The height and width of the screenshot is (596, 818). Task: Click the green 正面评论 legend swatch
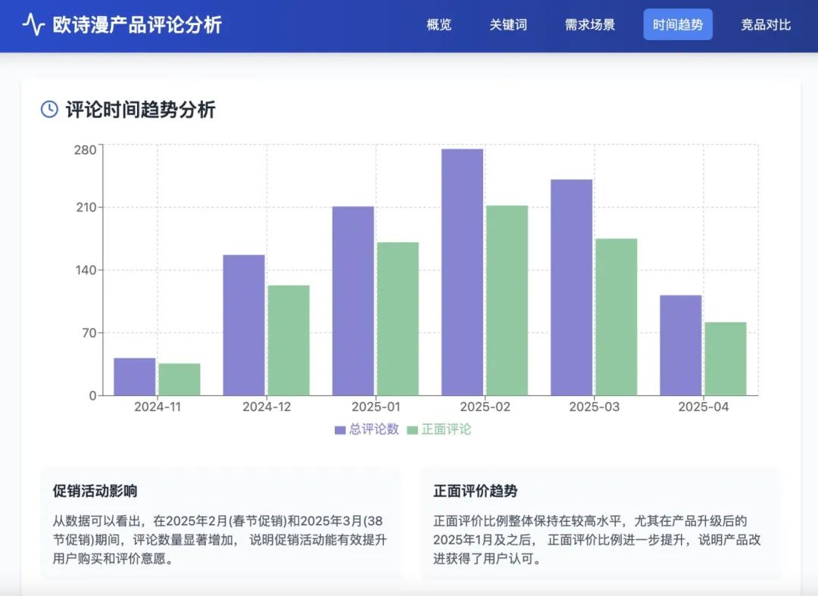coord(412,430)
